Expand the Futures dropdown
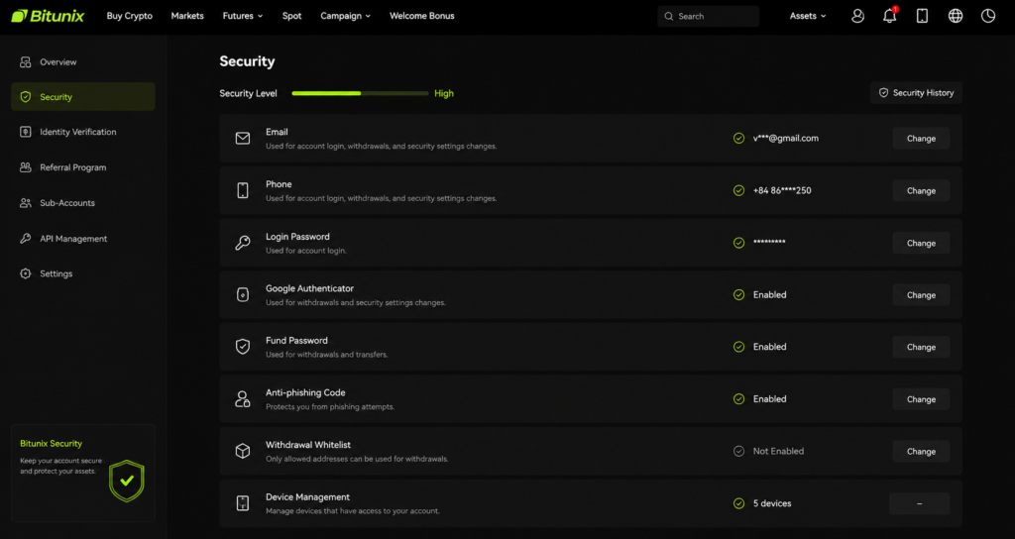The width and height of the screenshot is (1015, 539). click(x=243, y=16)
